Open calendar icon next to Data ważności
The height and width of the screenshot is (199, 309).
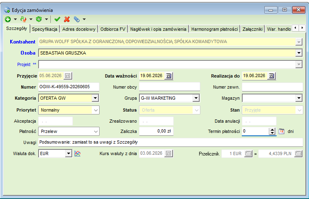pyautogui.click(x=168, y=76)
